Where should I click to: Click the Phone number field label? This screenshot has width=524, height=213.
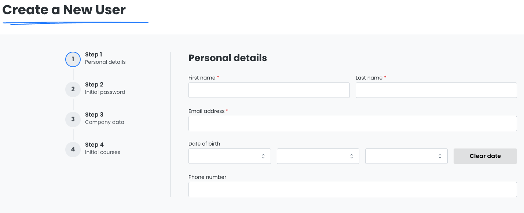tap(207, 177)
